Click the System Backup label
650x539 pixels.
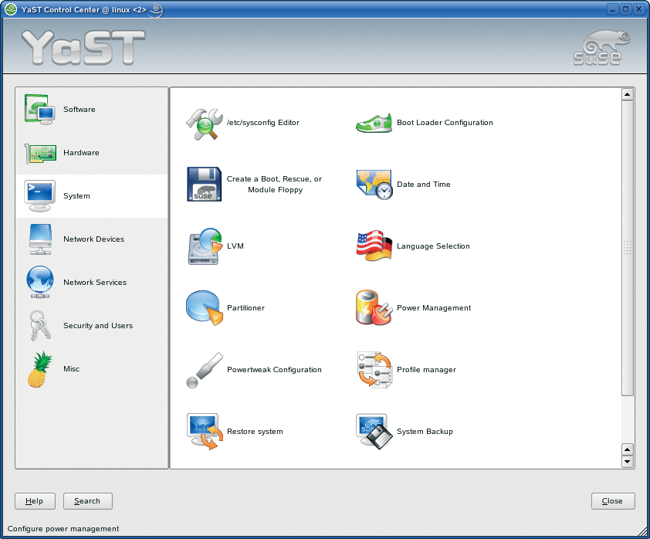[425, 431]
